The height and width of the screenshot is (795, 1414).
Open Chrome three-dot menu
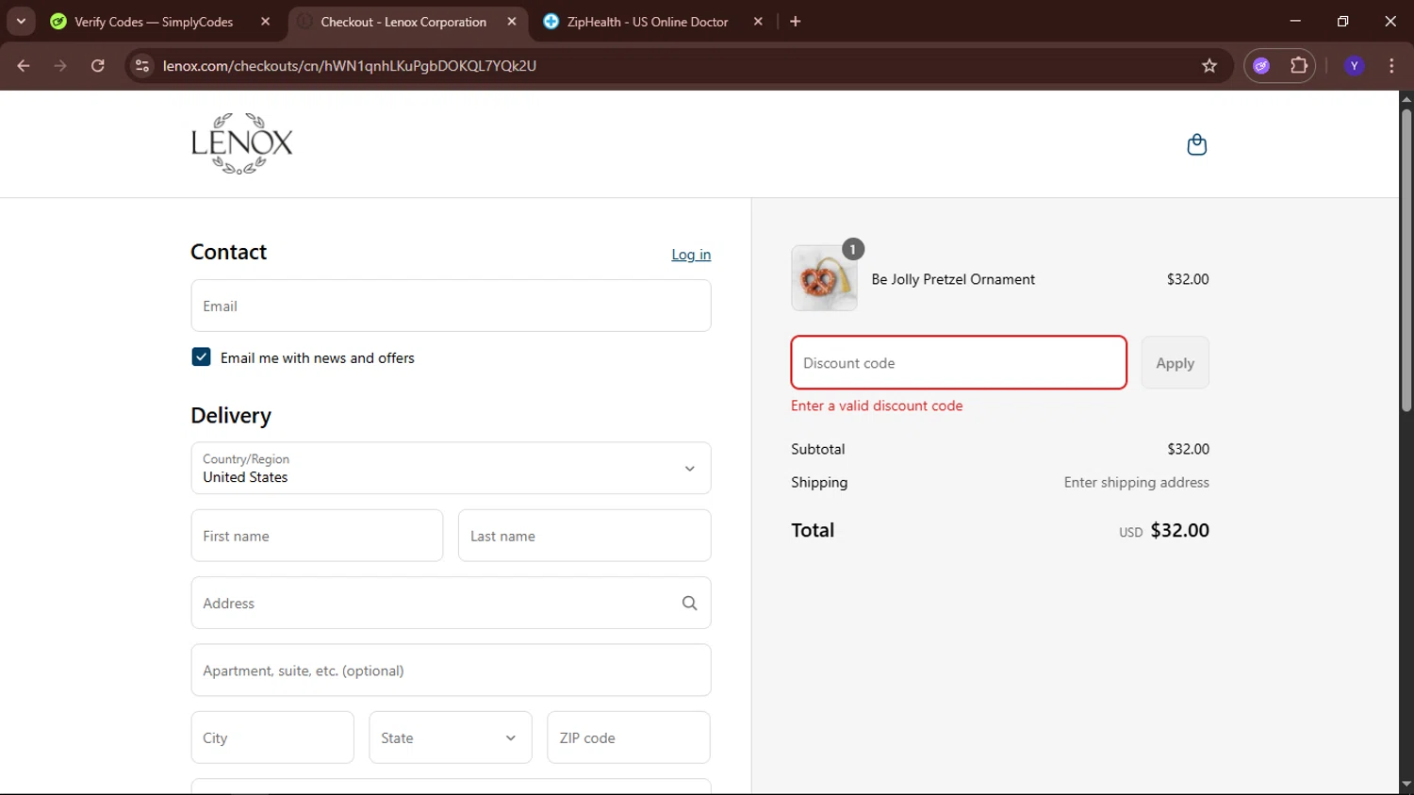[x=1392, y=66]
